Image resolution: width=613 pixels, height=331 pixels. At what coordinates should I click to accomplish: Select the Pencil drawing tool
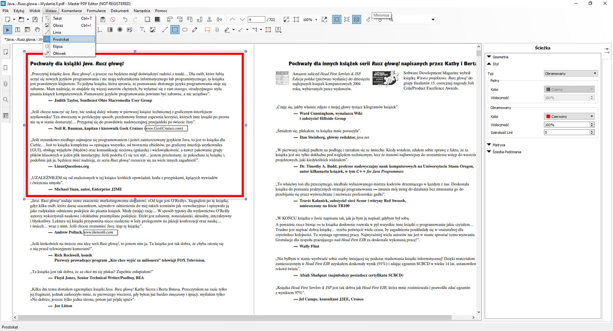pyautogui.click(x=195, y=30)
